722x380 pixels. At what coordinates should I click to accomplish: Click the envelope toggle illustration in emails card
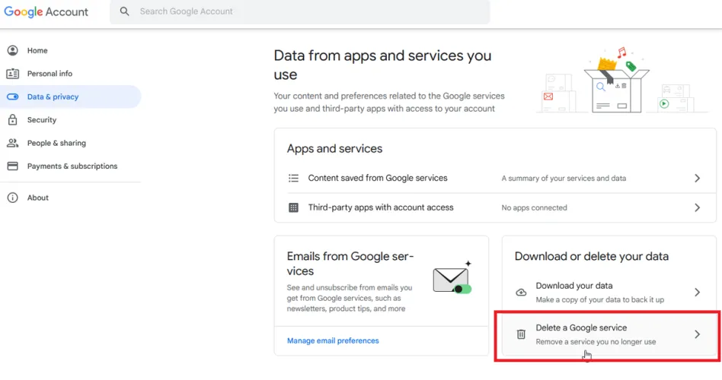click(x=452, y=280)
